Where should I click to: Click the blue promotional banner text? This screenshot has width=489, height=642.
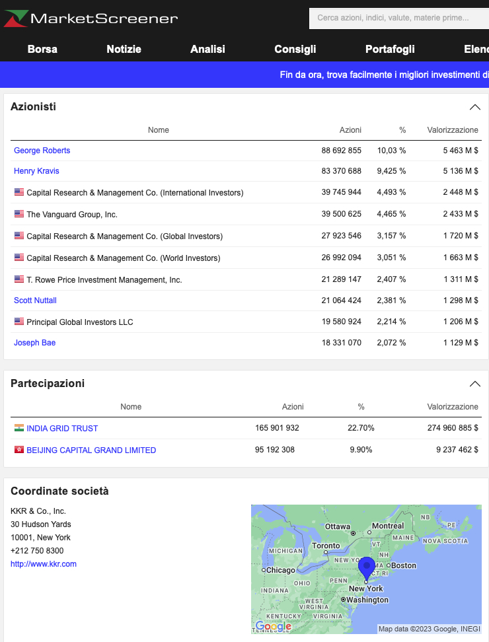[x=384, y=75]
